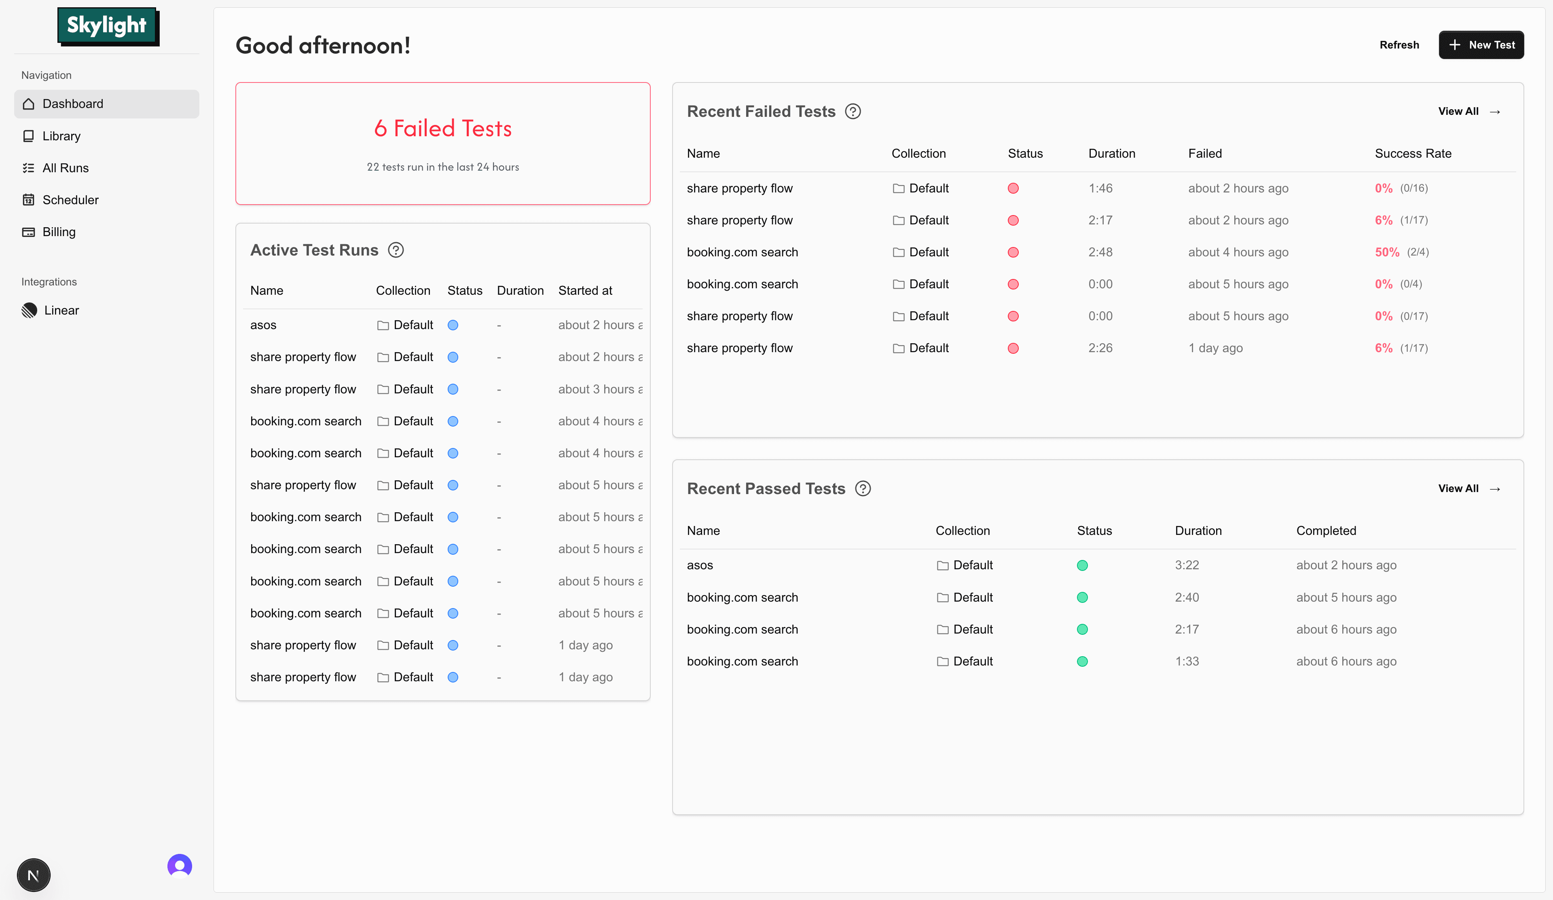Create a New Test

click(x=1481, y=45)
